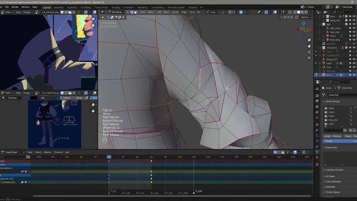
Task: Click the viewport zoom magnifier icon
Action: coord(309,40)
